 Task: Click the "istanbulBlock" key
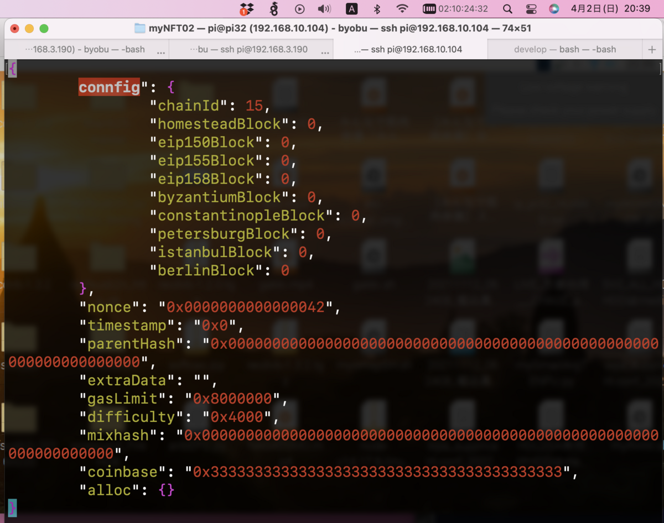(x=215, y=252)
